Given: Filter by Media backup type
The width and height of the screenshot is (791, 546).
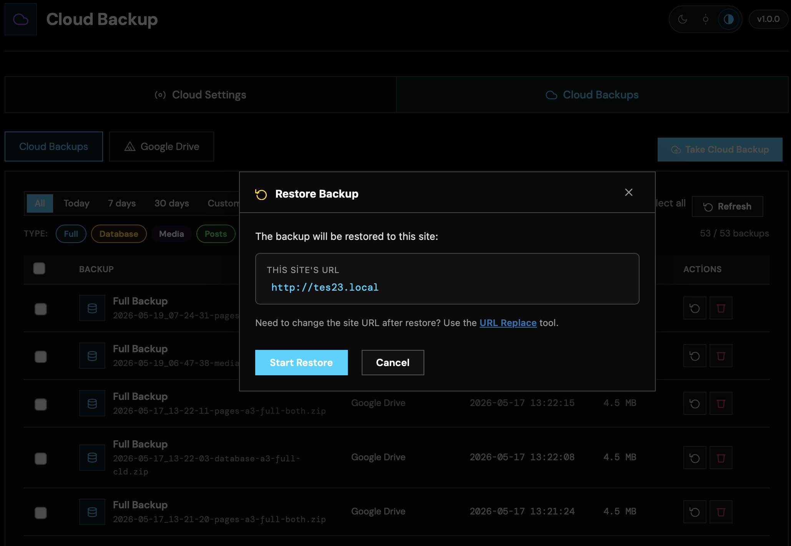Looking at the screenshot, I should (x=171, y=234).
